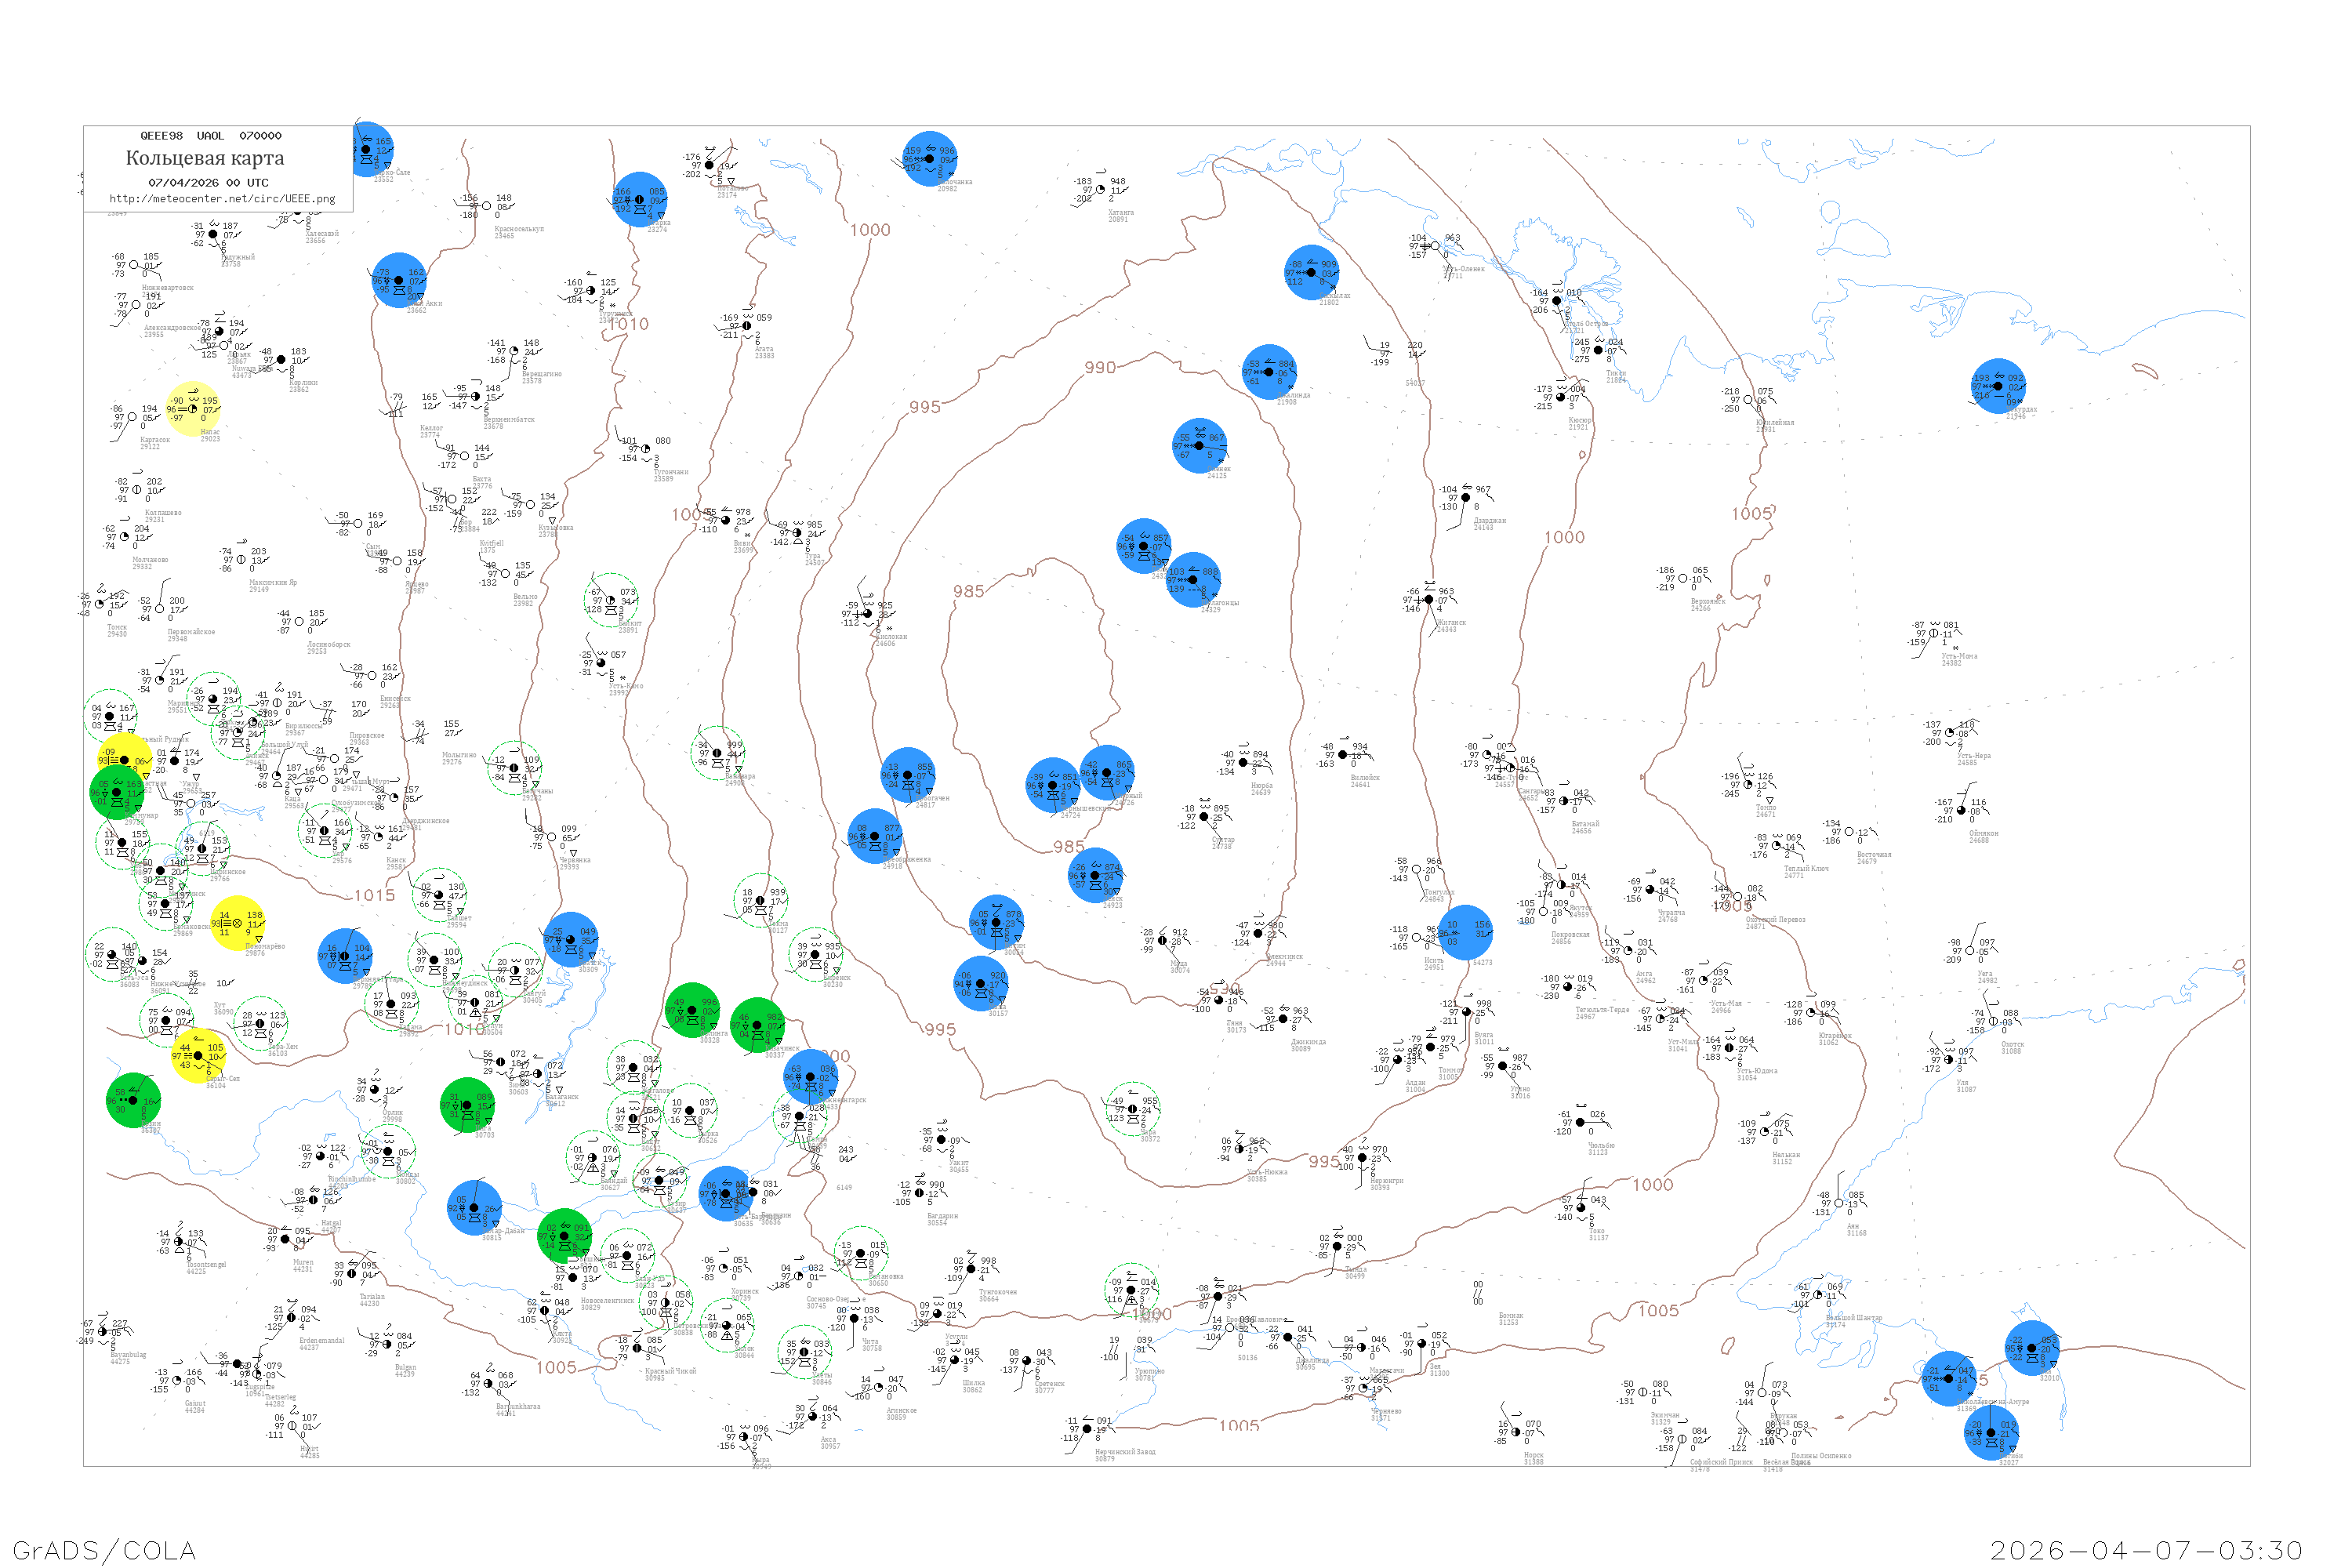The width and height of the screenshot is (2352, 1568).
Task: Click the QEEE98 UAOL 070000 header code
Action: coord(210,135)
